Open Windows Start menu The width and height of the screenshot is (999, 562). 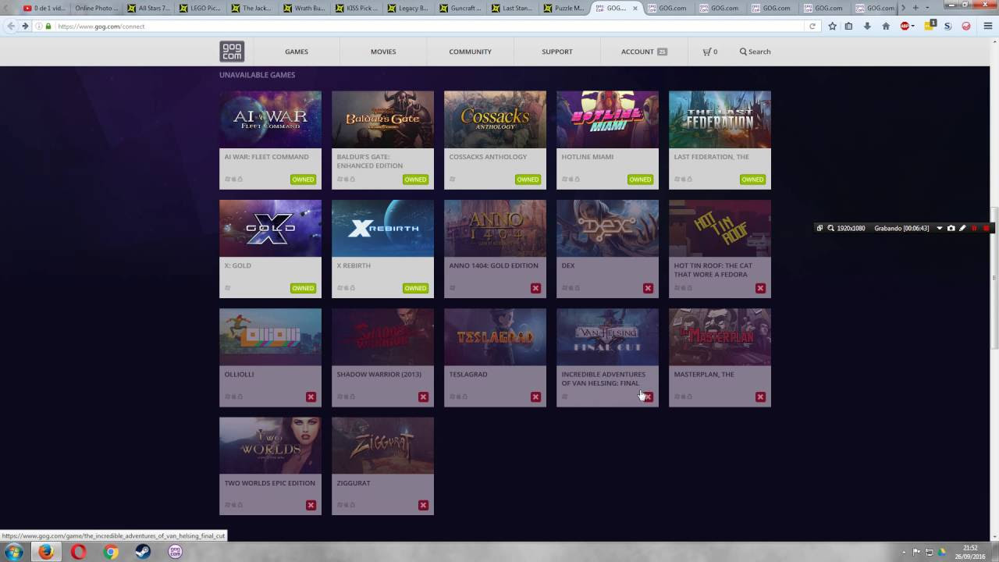click(x=13, y=552)
